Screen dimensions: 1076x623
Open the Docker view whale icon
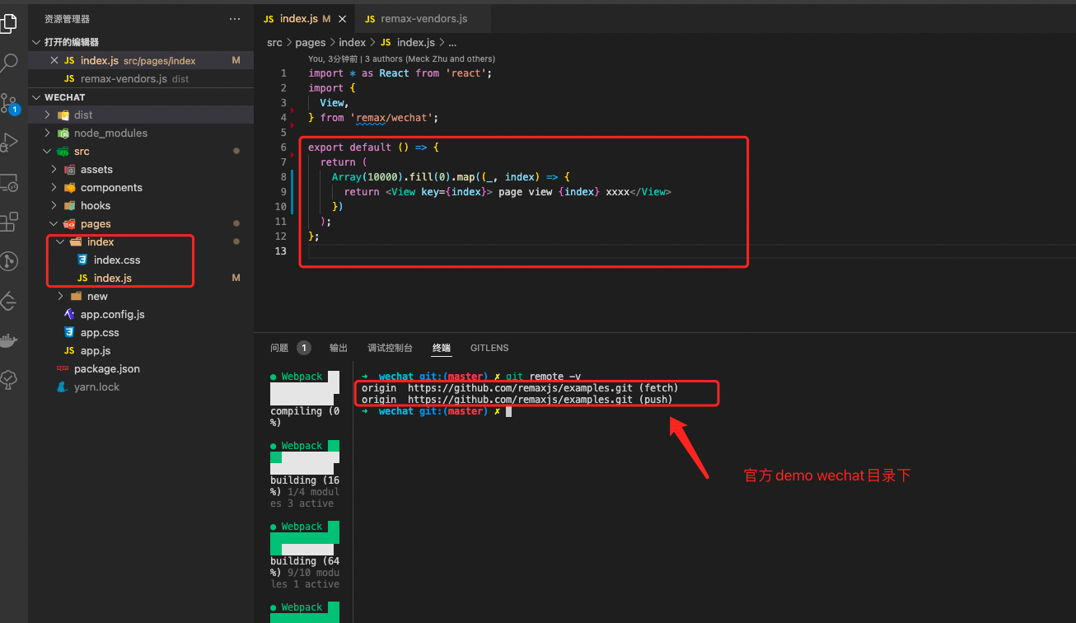8,340
